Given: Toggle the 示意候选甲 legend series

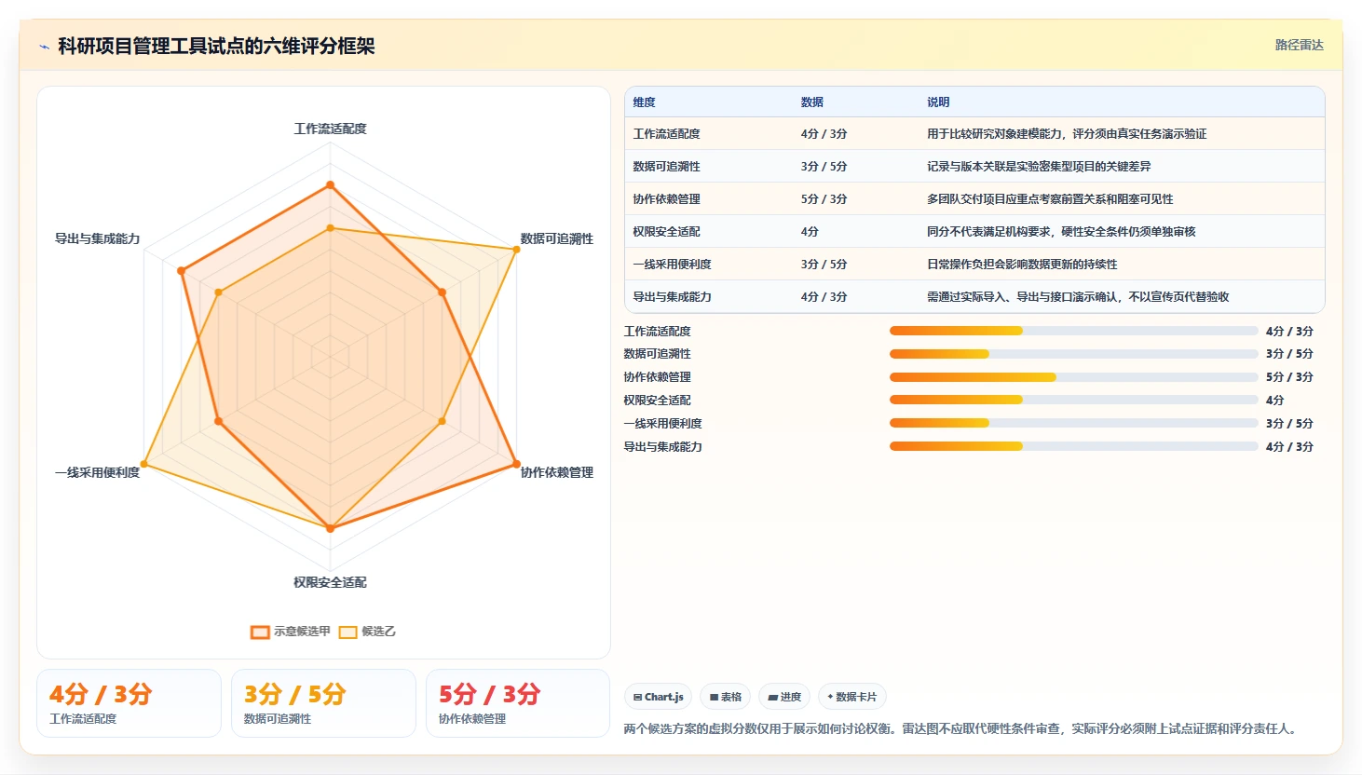Looking at the screenshot, I should (x=291, y=632).
